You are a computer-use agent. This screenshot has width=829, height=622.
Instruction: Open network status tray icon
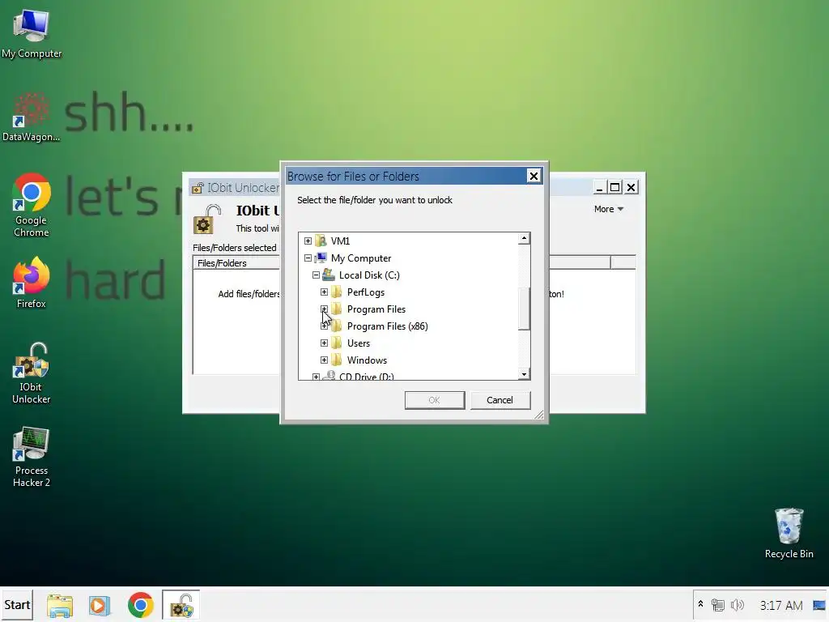click(717, 604)
